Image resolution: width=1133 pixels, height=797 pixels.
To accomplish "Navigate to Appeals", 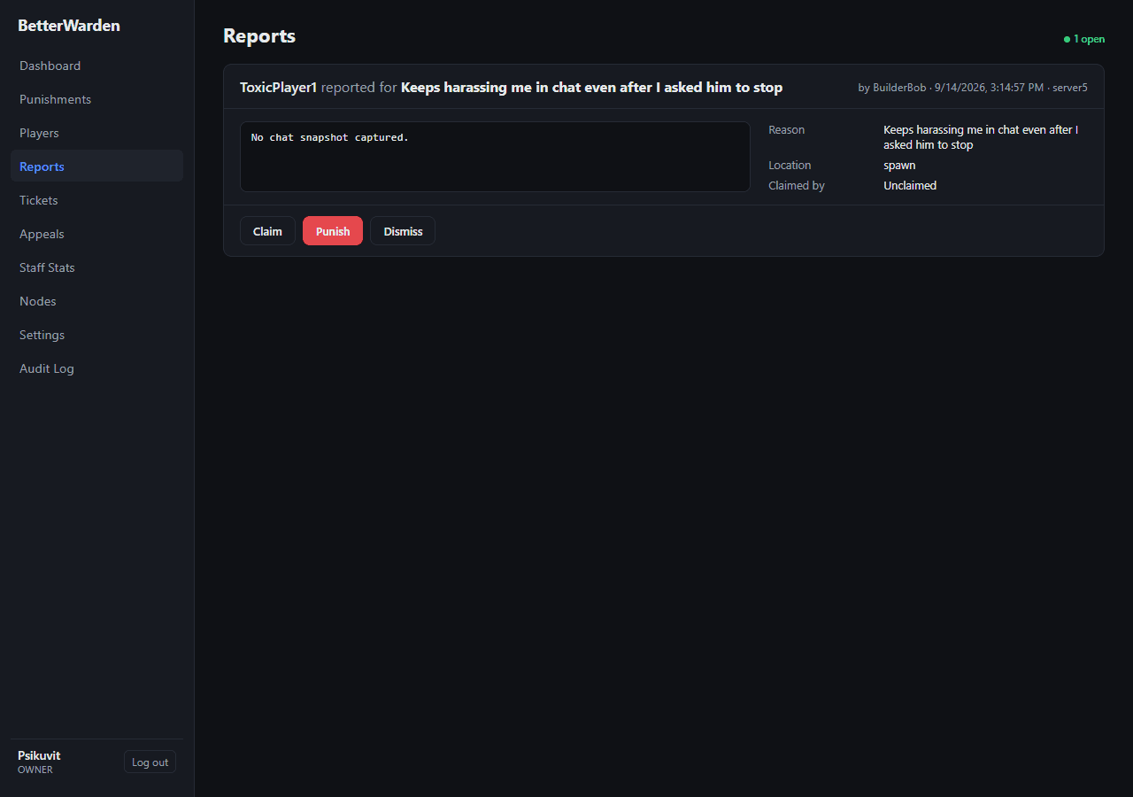I will click(x=96, y=234).
